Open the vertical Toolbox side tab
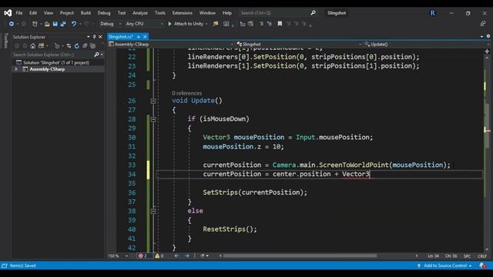The width and height of the screenshot is (493, 277). coord(6,41)
